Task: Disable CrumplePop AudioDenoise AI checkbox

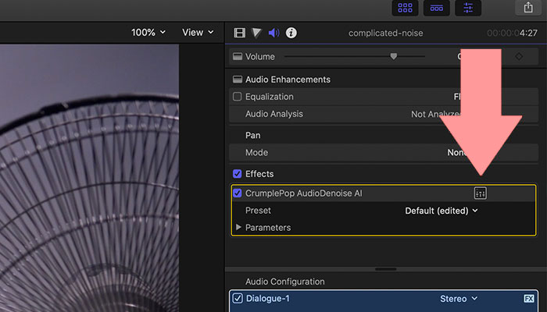Action: [238, 193]
